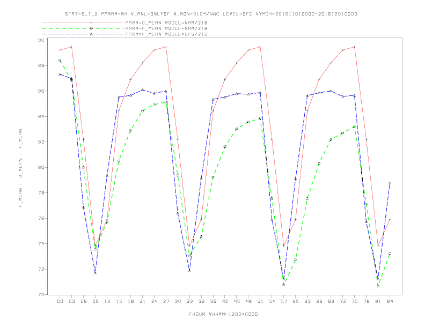Click the x-axis tick label 30
Viewport: 425px width, 328px height.
click(178, 301)
